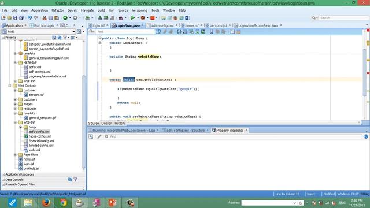Collapse the META-INF folder node
Screen dimensions: 370x208
[x=16, y=63]
